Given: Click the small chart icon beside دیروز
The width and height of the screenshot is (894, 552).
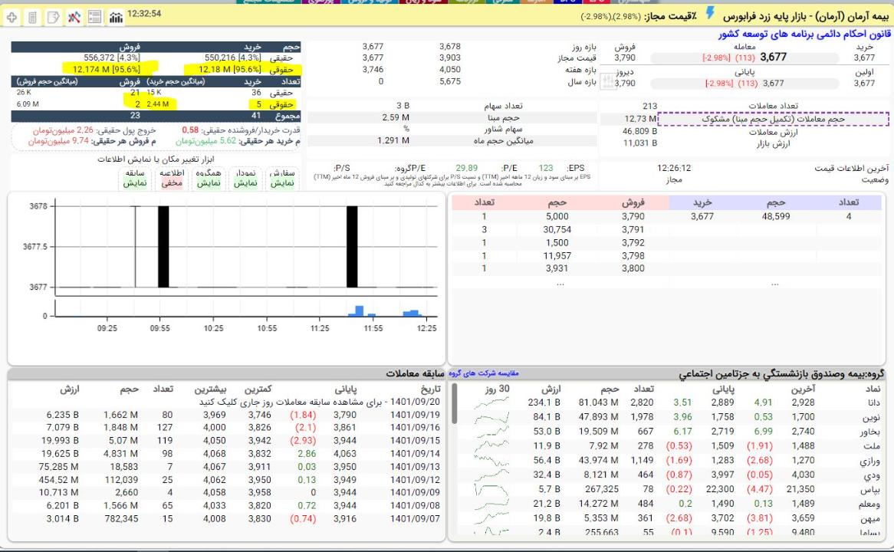Looking at the screenshot, I should [606, 83].
